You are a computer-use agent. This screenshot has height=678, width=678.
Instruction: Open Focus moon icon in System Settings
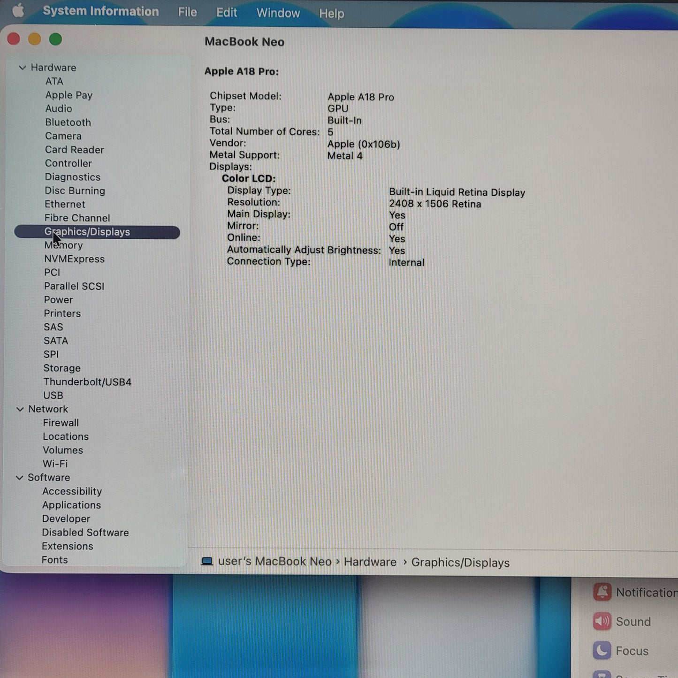tap(602, 650)
